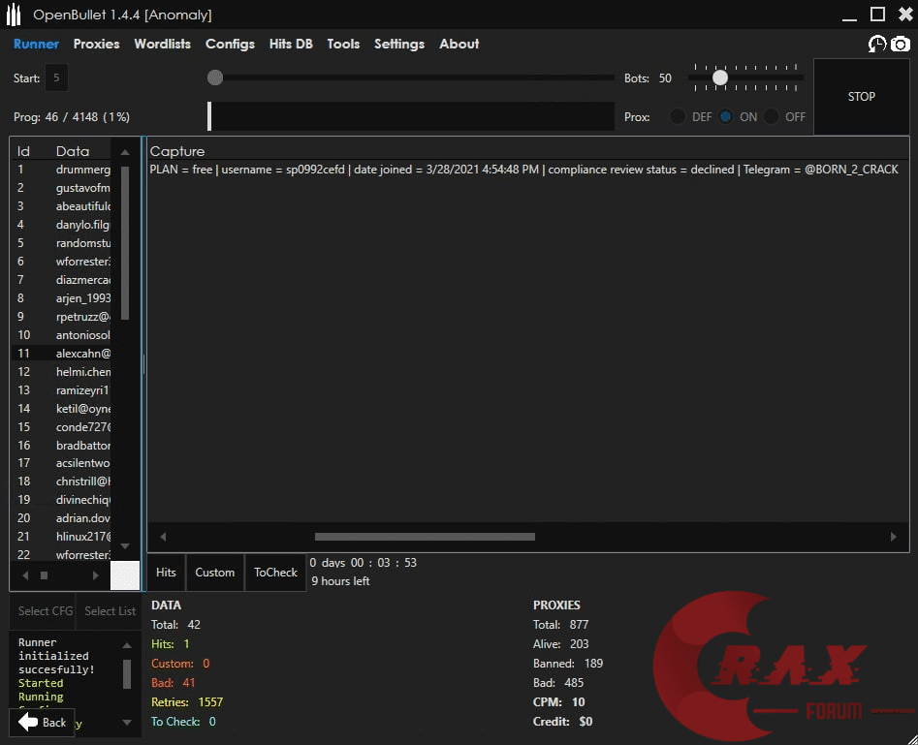This screenshot has width=918, height=745.
Task: Click the OpenBullet logo icon
Action: click(x=14, y=15)
